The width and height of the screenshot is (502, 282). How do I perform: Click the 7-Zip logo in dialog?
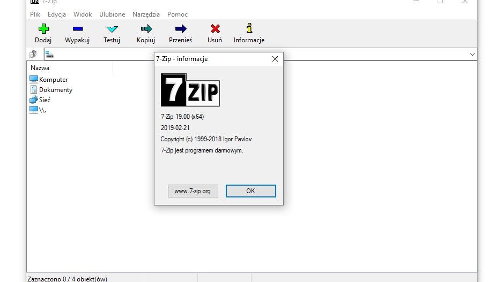coord(190,90)
